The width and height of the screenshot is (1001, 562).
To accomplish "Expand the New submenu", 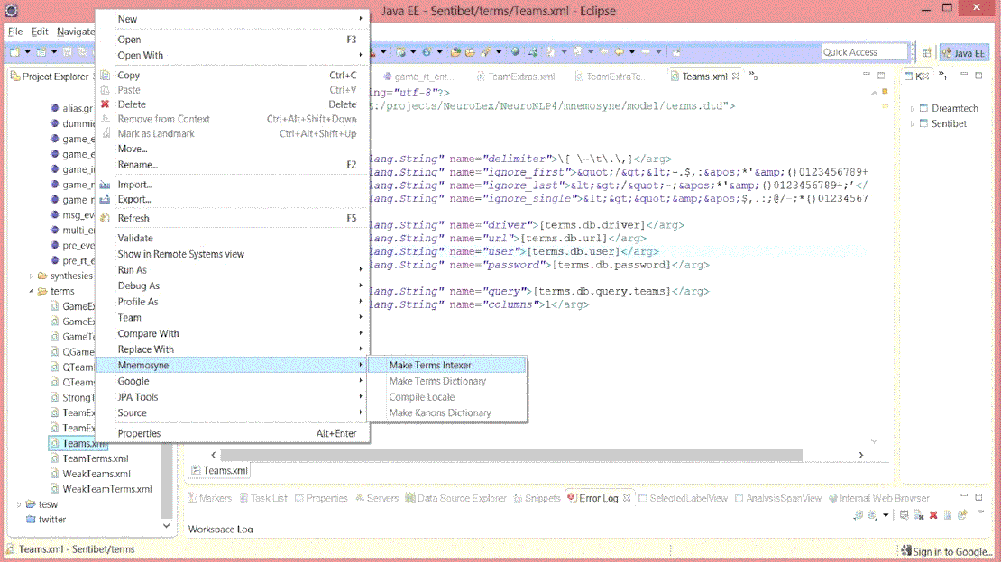I will 233,19.
